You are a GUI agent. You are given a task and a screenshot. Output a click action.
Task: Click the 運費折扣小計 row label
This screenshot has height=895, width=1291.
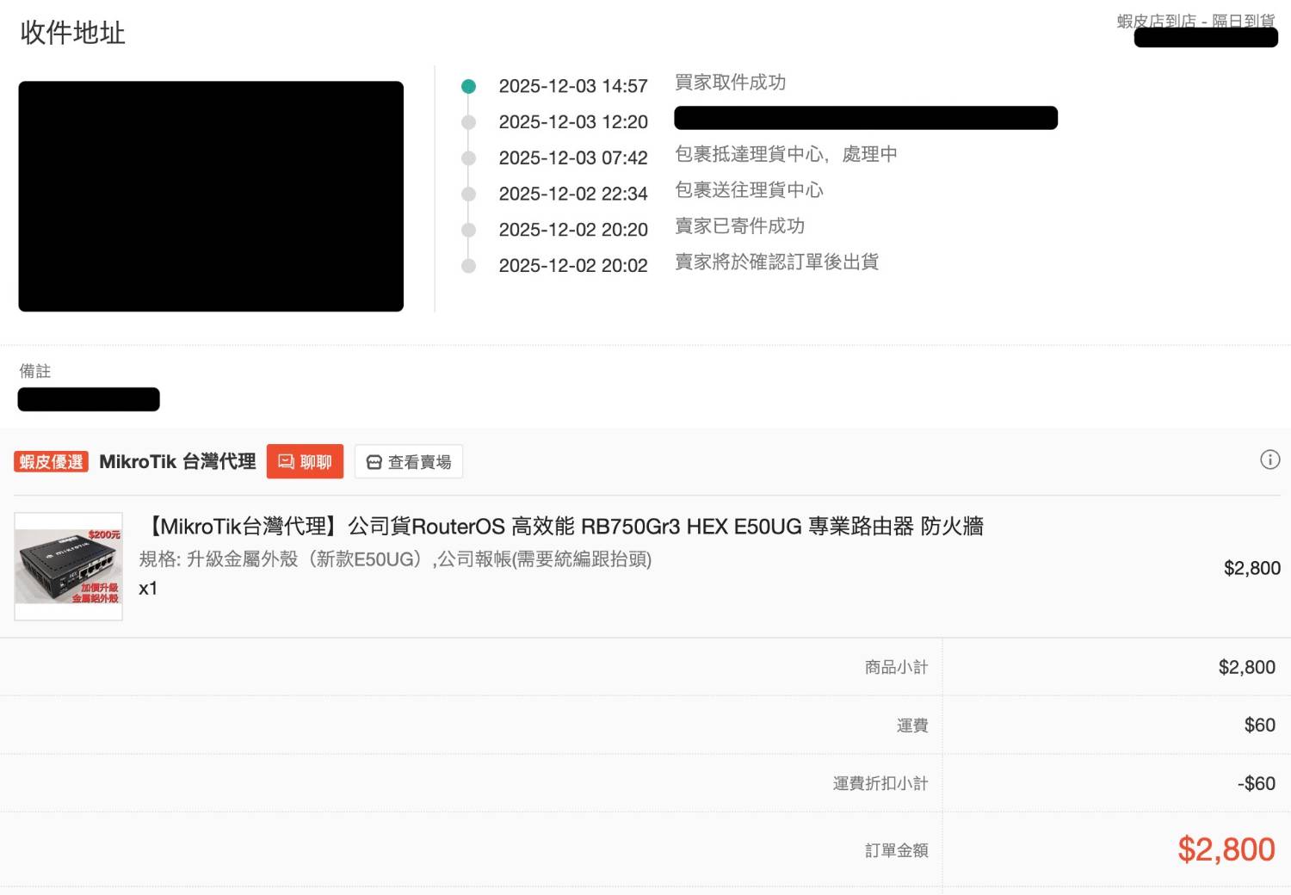point(880,783)
